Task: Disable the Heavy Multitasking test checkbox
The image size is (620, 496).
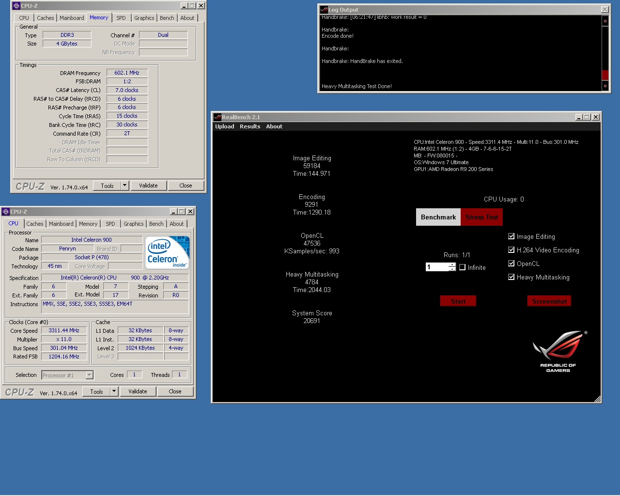Action: coord(511,277)
